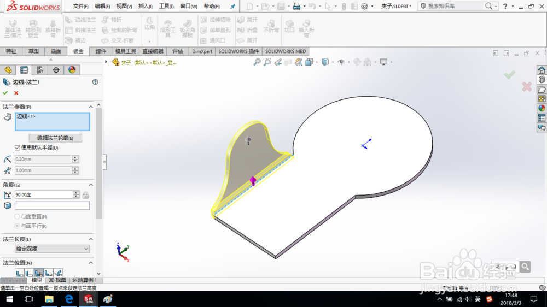Image resolution: width=547 pixels, height=307 pixels.
Task: Select 与面垂直 radio option
Action: tap(17, 216)
